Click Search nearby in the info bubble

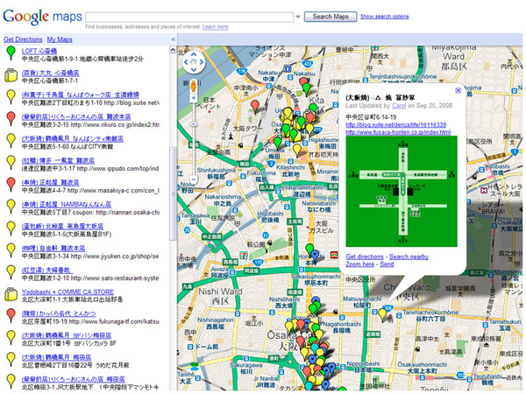pos(409,257)
